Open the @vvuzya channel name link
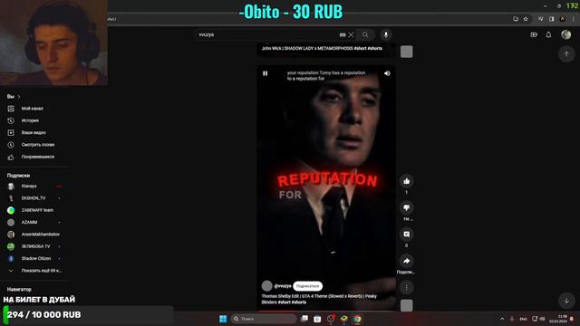Image resolution: width=580 pixels, height=326 pixels. (283, 286)
